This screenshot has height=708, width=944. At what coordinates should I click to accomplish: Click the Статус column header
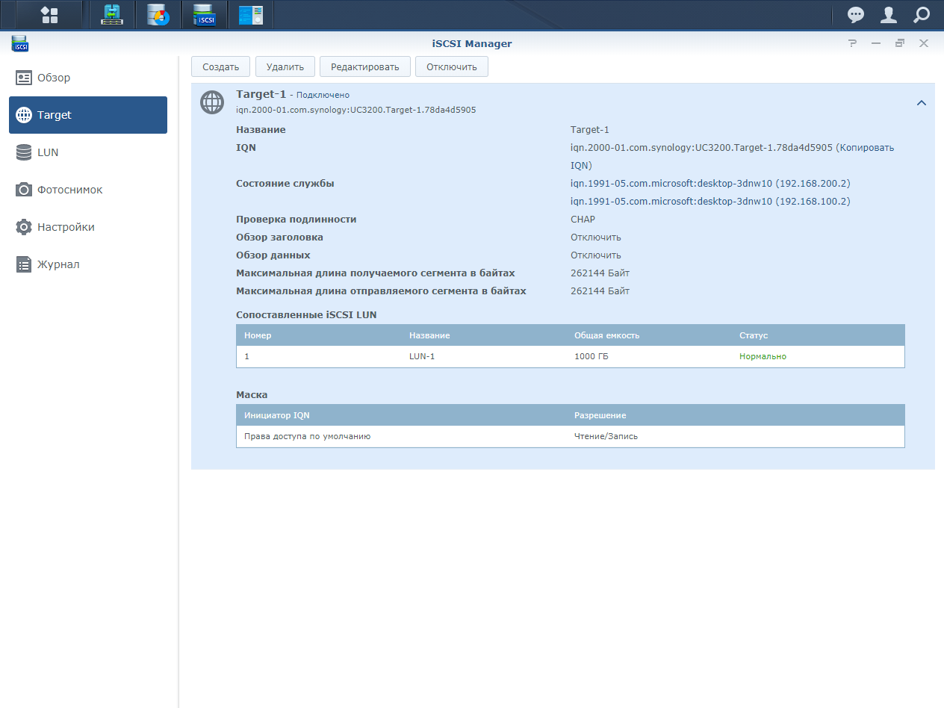pyautogui.click(x=754, y=335)
